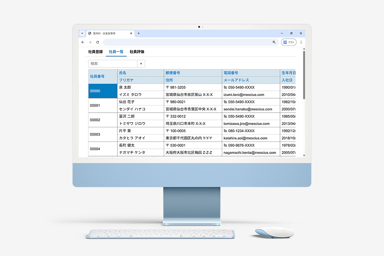
Task: Switch to the 社員登録 tab
Action: coord(95,52)
